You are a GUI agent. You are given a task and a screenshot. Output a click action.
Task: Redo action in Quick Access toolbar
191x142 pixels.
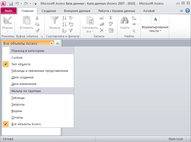pos(26,4)
